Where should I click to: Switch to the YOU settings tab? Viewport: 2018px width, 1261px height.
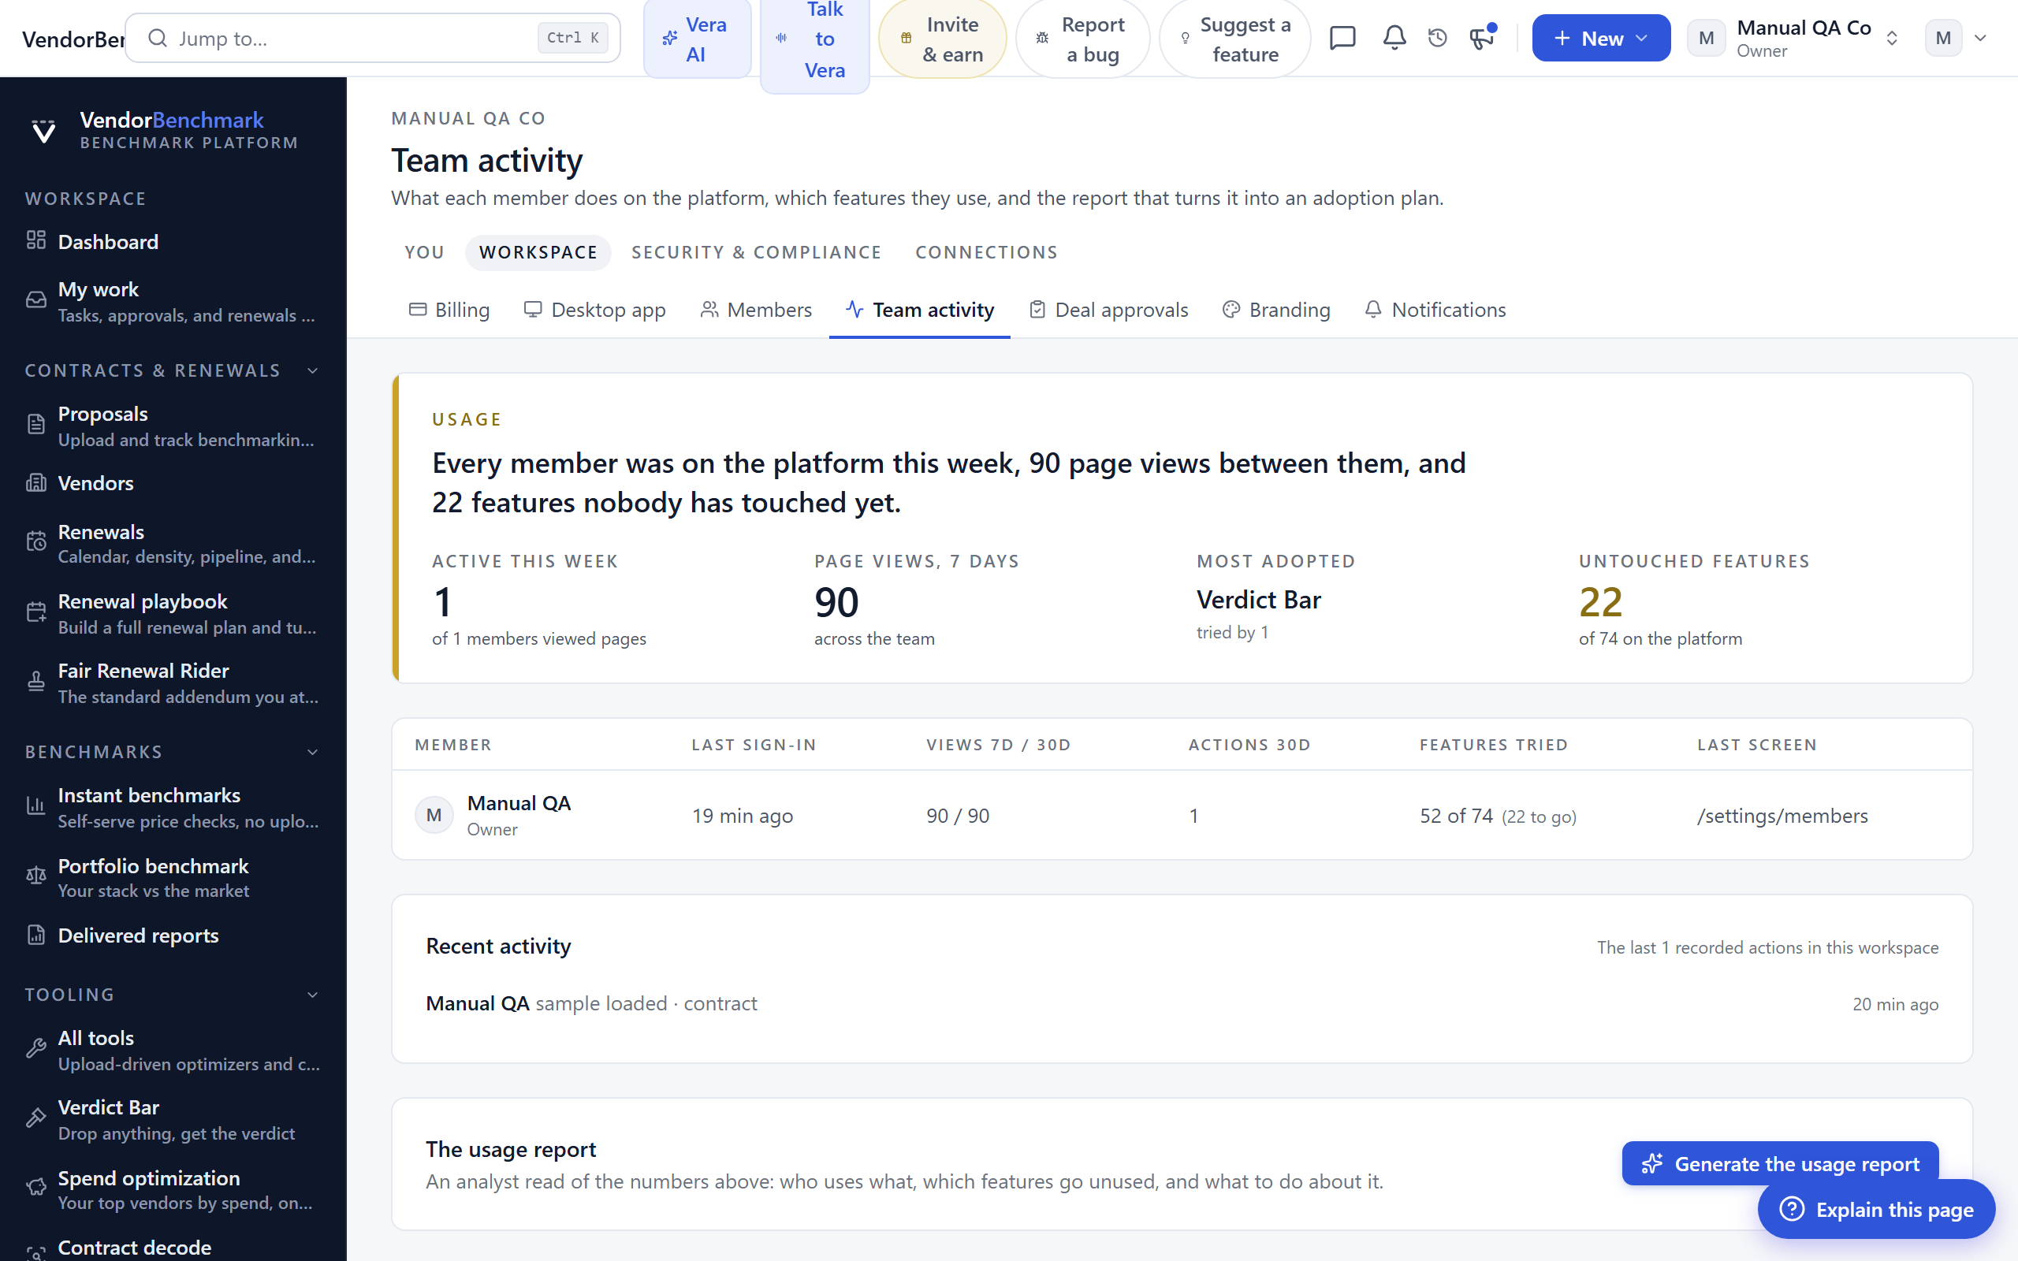pyautogui.click(x=424, y=253)
